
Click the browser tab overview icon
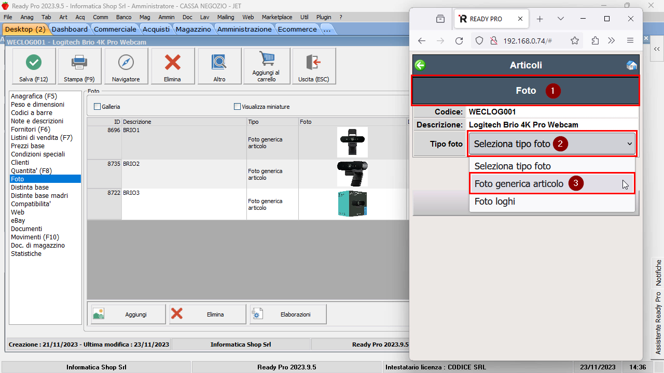(x=440, y=19)
